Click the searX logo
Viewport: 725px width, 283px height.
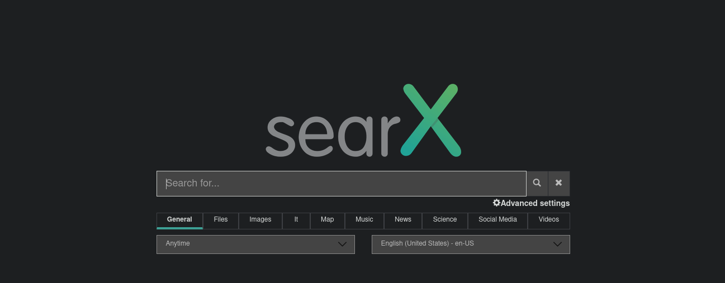point(363,121)
